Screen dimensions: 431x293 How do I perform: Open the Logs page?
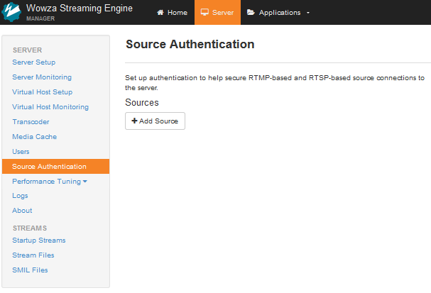pyautogui.click(x=20, y=196)
